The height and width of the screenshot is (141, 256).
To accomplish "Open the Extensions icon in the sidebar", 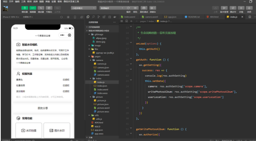I will tap(104, 17).
